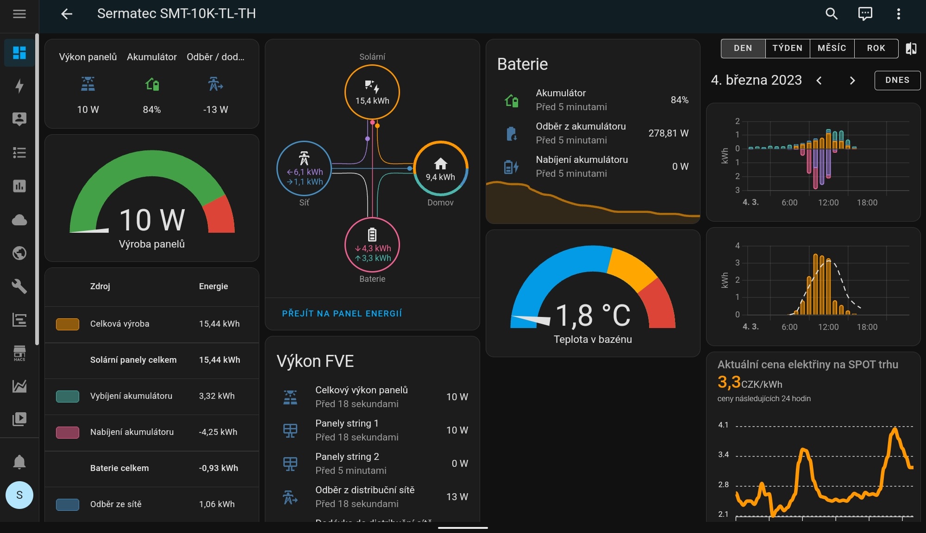Image resolution: width=926 pixels, height=533 pixels.
Task: Open the Energy lightning sidebar icon
Action: (19, 86)
